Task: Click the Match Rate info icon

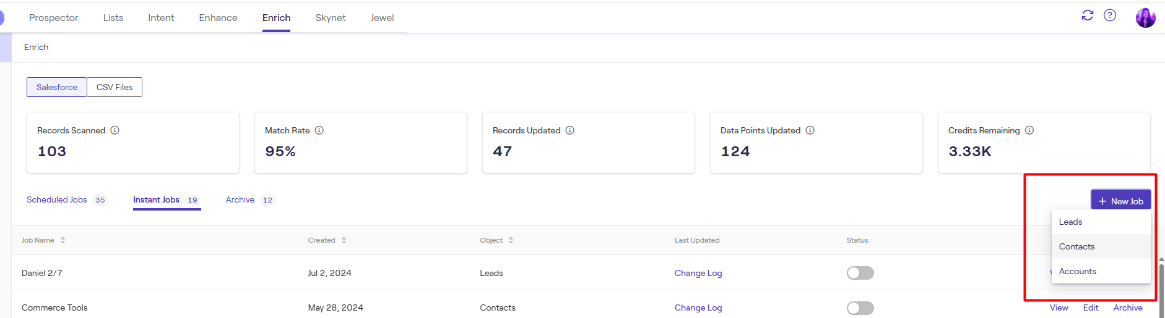Action: pos(319,130)
